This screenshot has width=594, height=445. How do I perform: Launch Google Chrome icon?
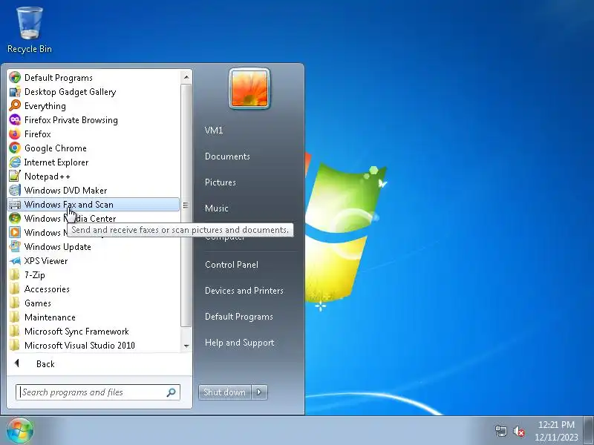pyautogui.click(x=15, y=148)
